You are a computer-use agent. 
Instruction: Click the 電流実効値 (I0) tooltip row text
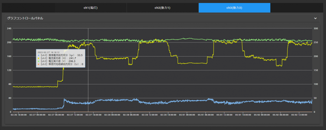point(58,58)
